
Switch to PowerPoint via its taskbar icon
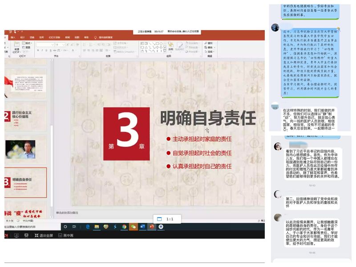pos(152,227)
